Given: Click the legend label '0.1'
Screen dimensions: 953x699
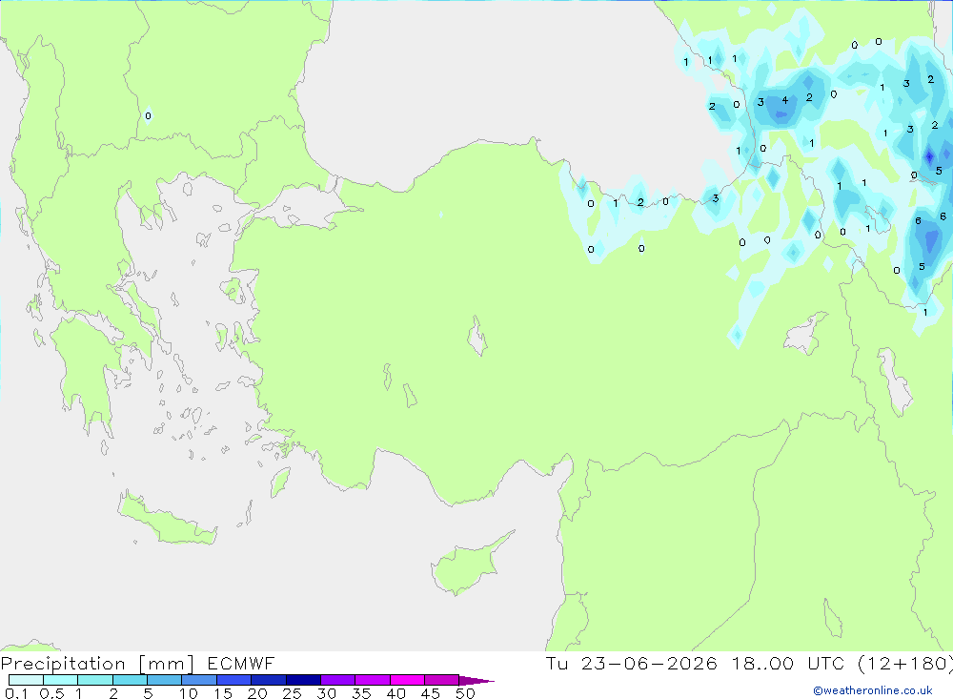Looking at the screenshot, I should coord(16,693).
